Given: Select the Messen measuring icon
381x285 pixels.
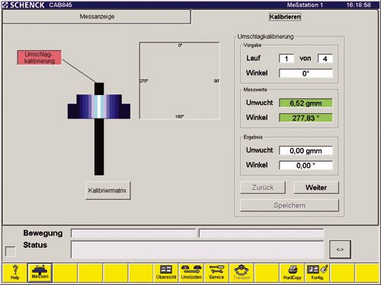Looking at the screenshot, I should (x=40, y=273).
